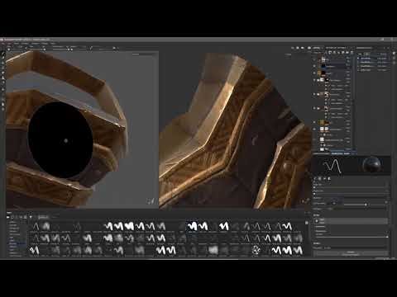397x297 pixels.
Task: Select the Paint brush tool in left toolbar
Action: click(3, 54)
